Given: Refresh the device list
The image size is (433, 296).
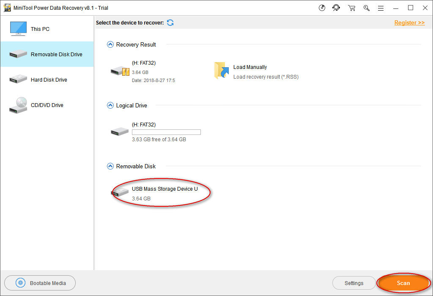Looking at the screenshot, I should click(170, 22).
